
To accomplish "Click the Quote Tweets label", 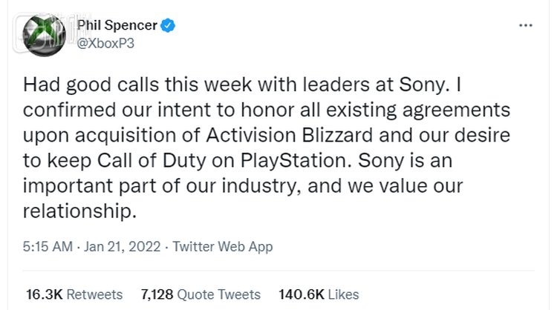I will pyautogui.click(x=219, y=294).
